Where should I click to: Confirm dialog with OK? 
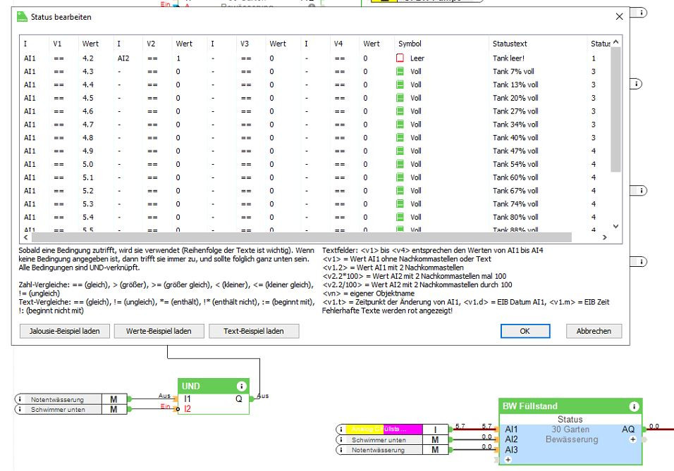point(525,331)
